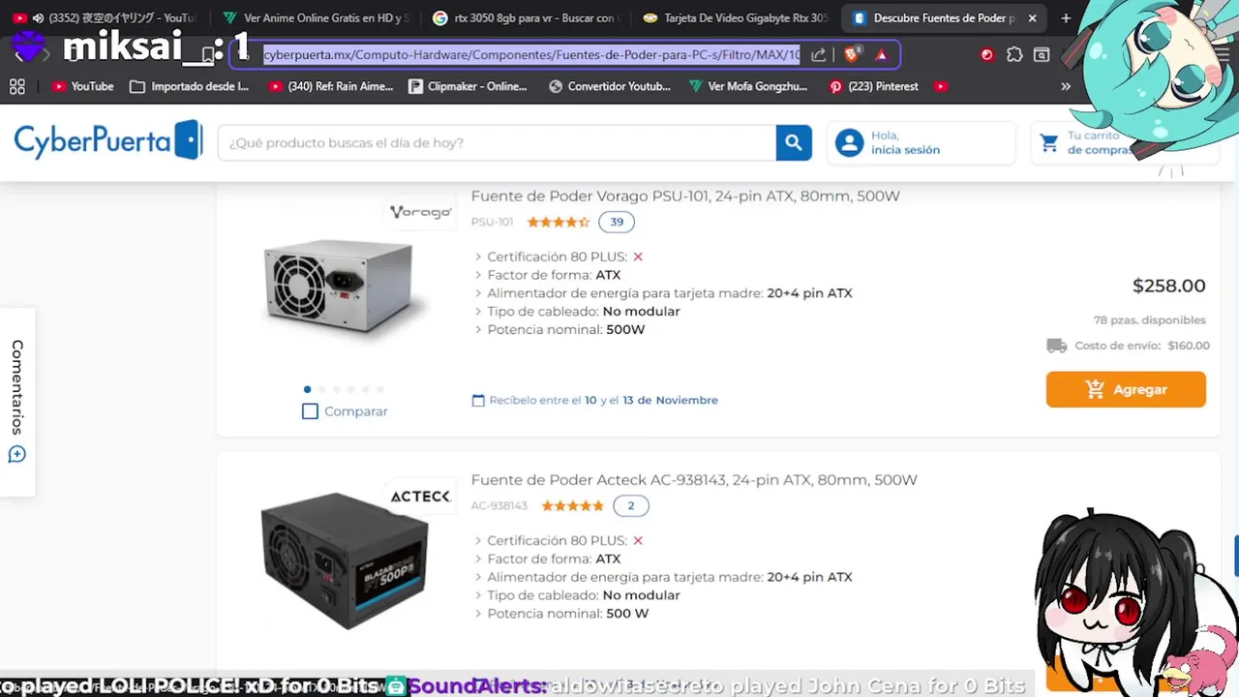Open the Vorago power supply image

341,287
